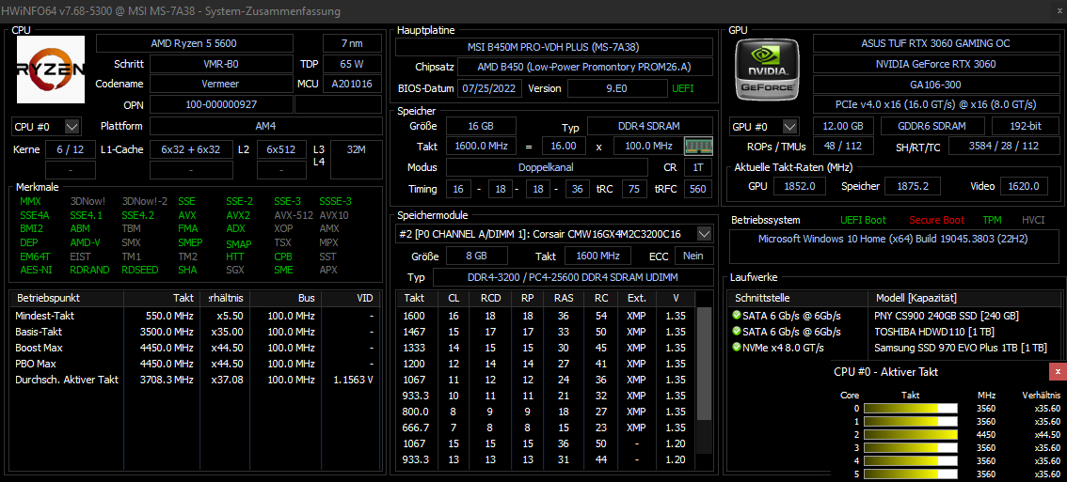This screenshot has height=482, width=1067.
Task: Click the Core 5 clock bar
Action: [911, 474]
